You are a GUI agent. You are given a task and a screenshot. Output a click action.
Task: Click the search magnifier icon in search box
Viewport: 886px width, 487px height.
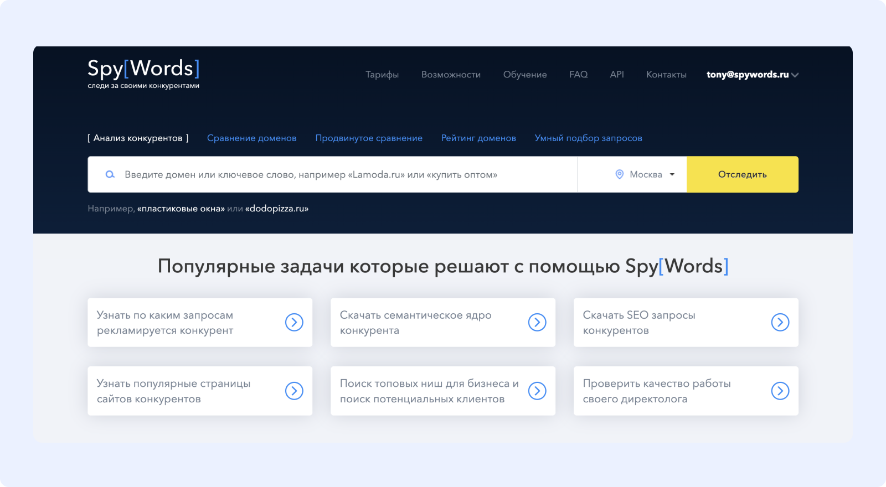pyautogui.click(x=110, y=174)
